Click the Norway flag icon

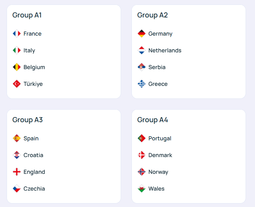tap(141, 172)
